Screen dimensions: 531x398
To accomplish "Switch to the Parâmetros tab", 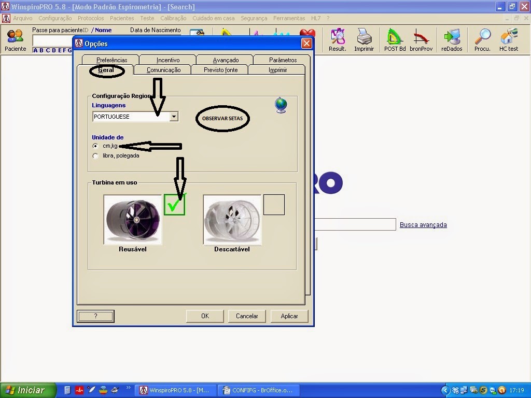I will (283, 60).
